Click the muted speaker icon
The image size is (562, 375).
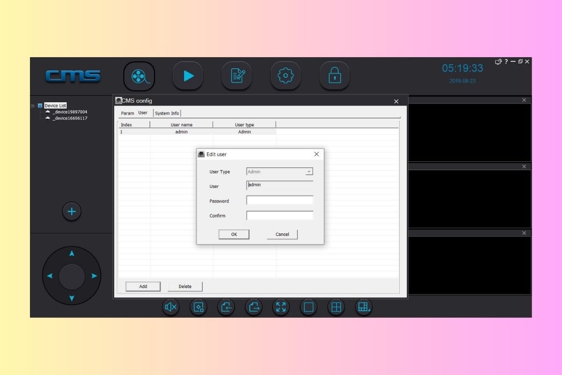point(171,307)
